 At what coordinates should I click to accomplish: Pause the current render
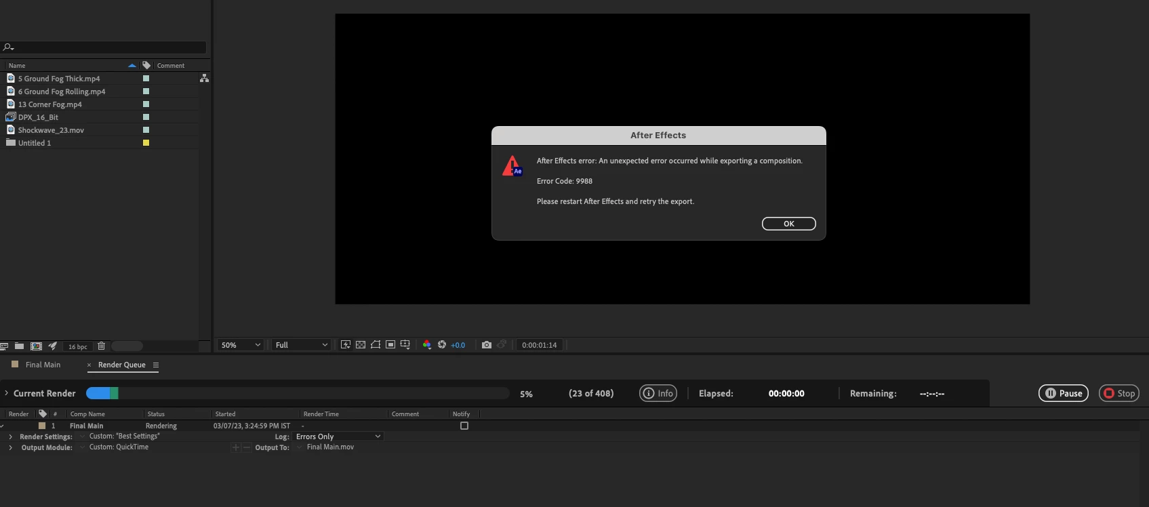coord(1064,393)
